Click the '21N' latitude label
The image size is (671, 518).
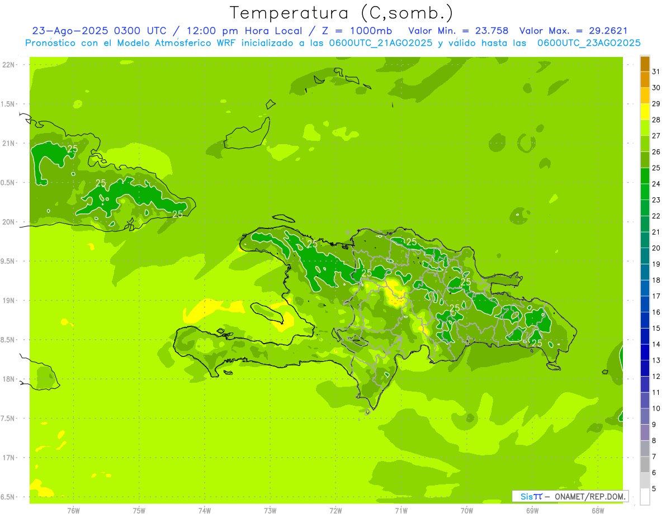pyautogui.click(x=8, y=144)
